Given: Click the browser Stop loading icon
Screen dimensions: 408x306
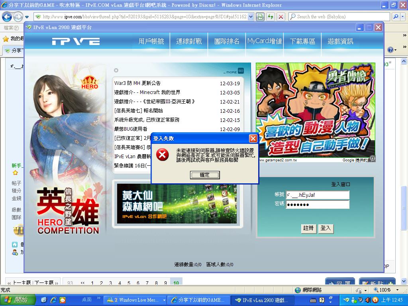Looking at the screenshot, I should pos(281,17).
